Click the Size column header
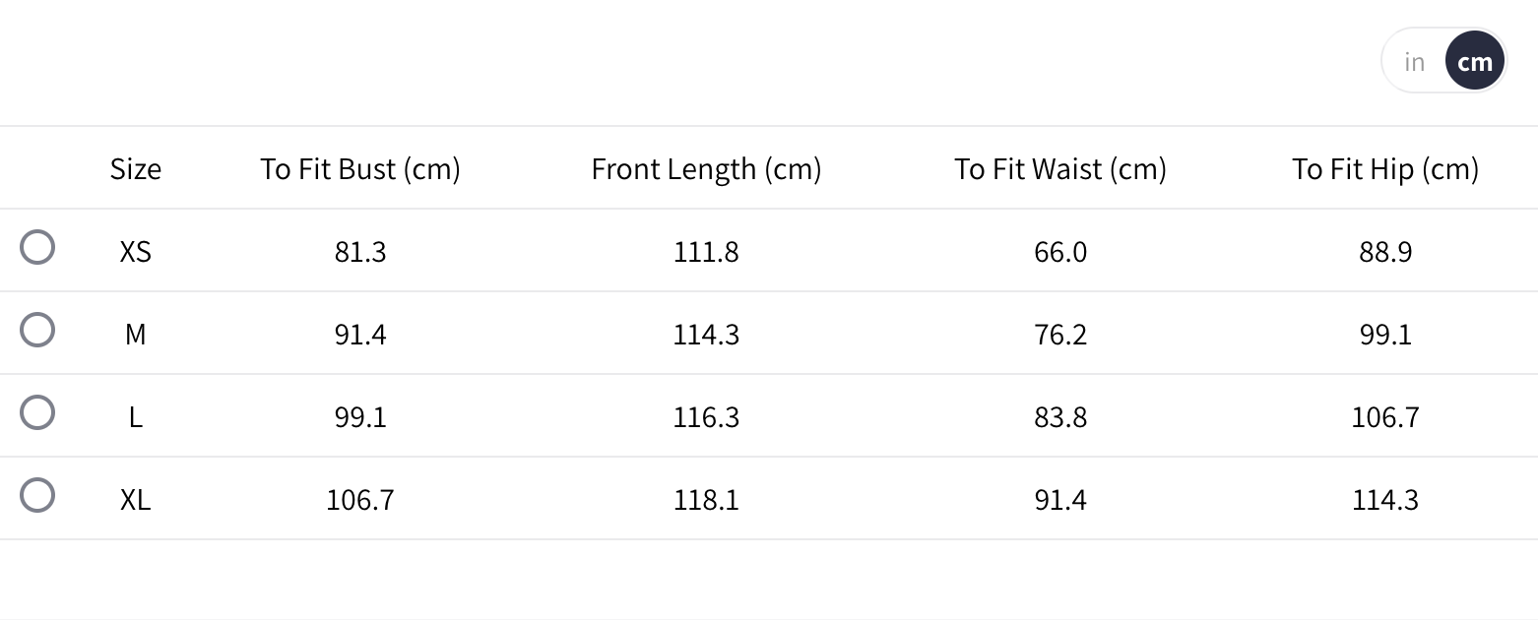1538x620 pixels. [136, 169]
